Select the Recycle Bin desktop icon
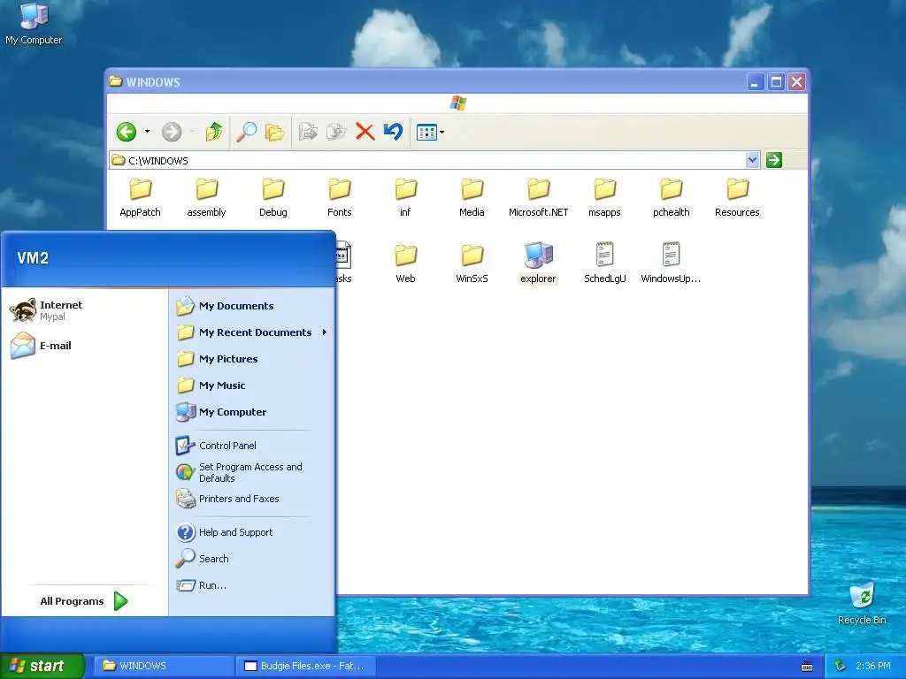This screenshot has width=906, height=679. tap(862, 603)
